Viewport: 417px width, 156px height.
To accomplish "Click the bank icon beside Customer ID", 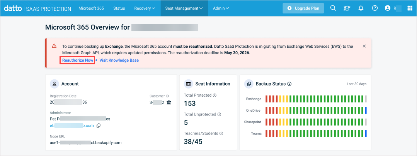I will (x=169, y=102).
